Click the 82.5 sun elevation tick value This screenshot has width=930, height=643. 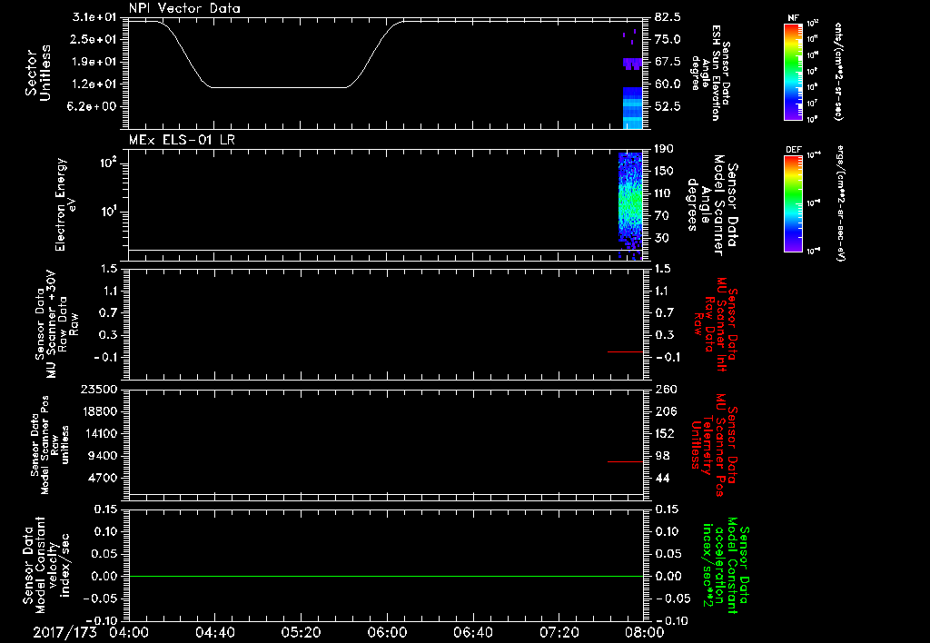(668, 17)
